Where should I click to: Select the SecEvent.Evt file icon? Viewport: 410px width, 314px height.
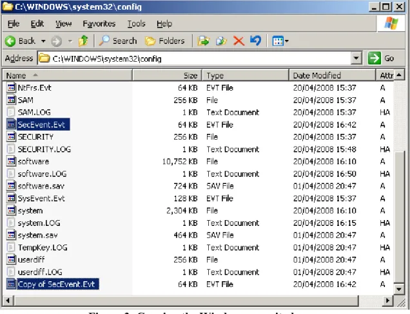[11, 124]
